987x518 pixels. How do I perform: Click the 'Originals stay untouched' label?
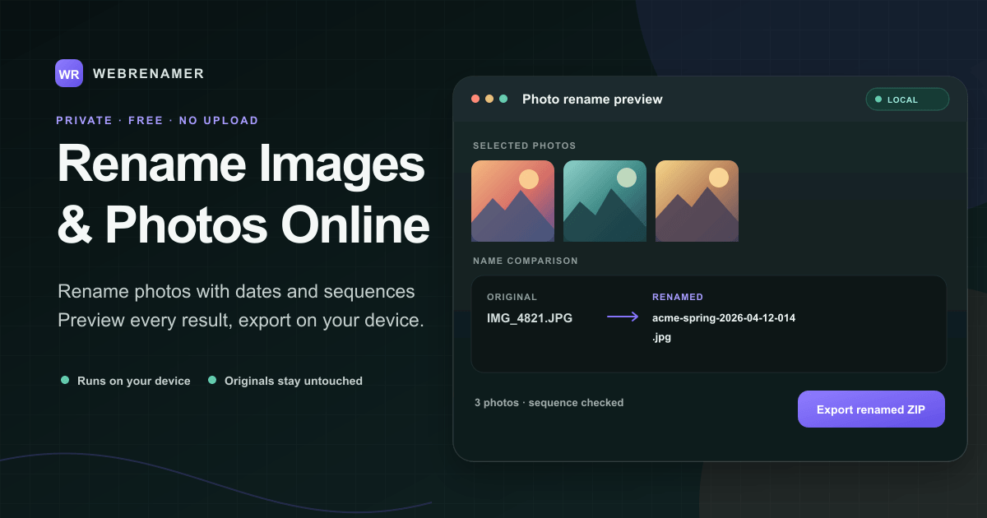(294, 381)
